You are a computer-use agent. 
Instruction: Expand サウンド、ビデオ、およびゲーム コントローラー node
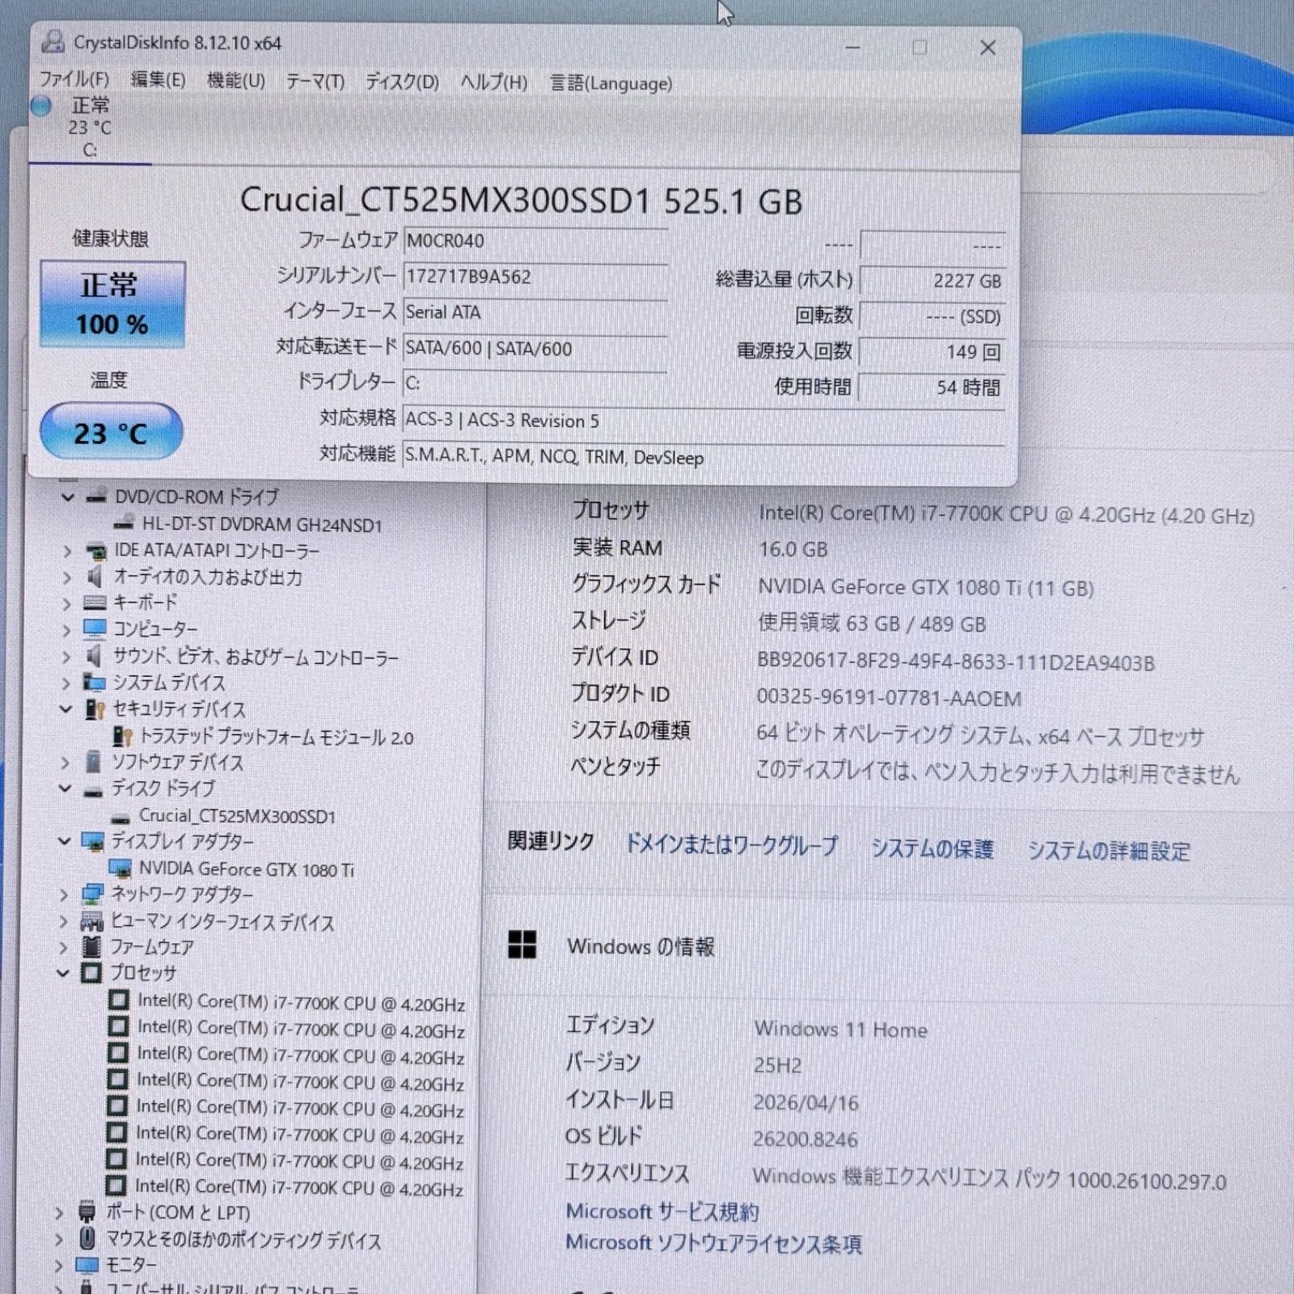pos(67,657)
